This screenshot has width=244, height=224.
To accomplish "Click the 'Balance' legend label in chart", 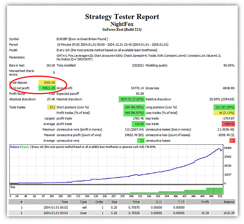I will click(15, 147).
